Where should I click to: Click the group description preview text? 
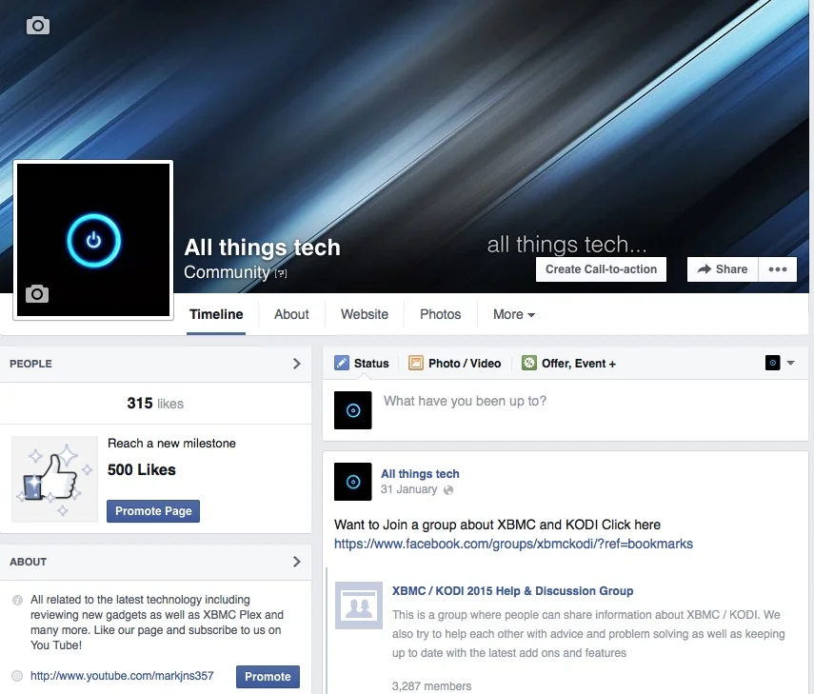(588, 634)
